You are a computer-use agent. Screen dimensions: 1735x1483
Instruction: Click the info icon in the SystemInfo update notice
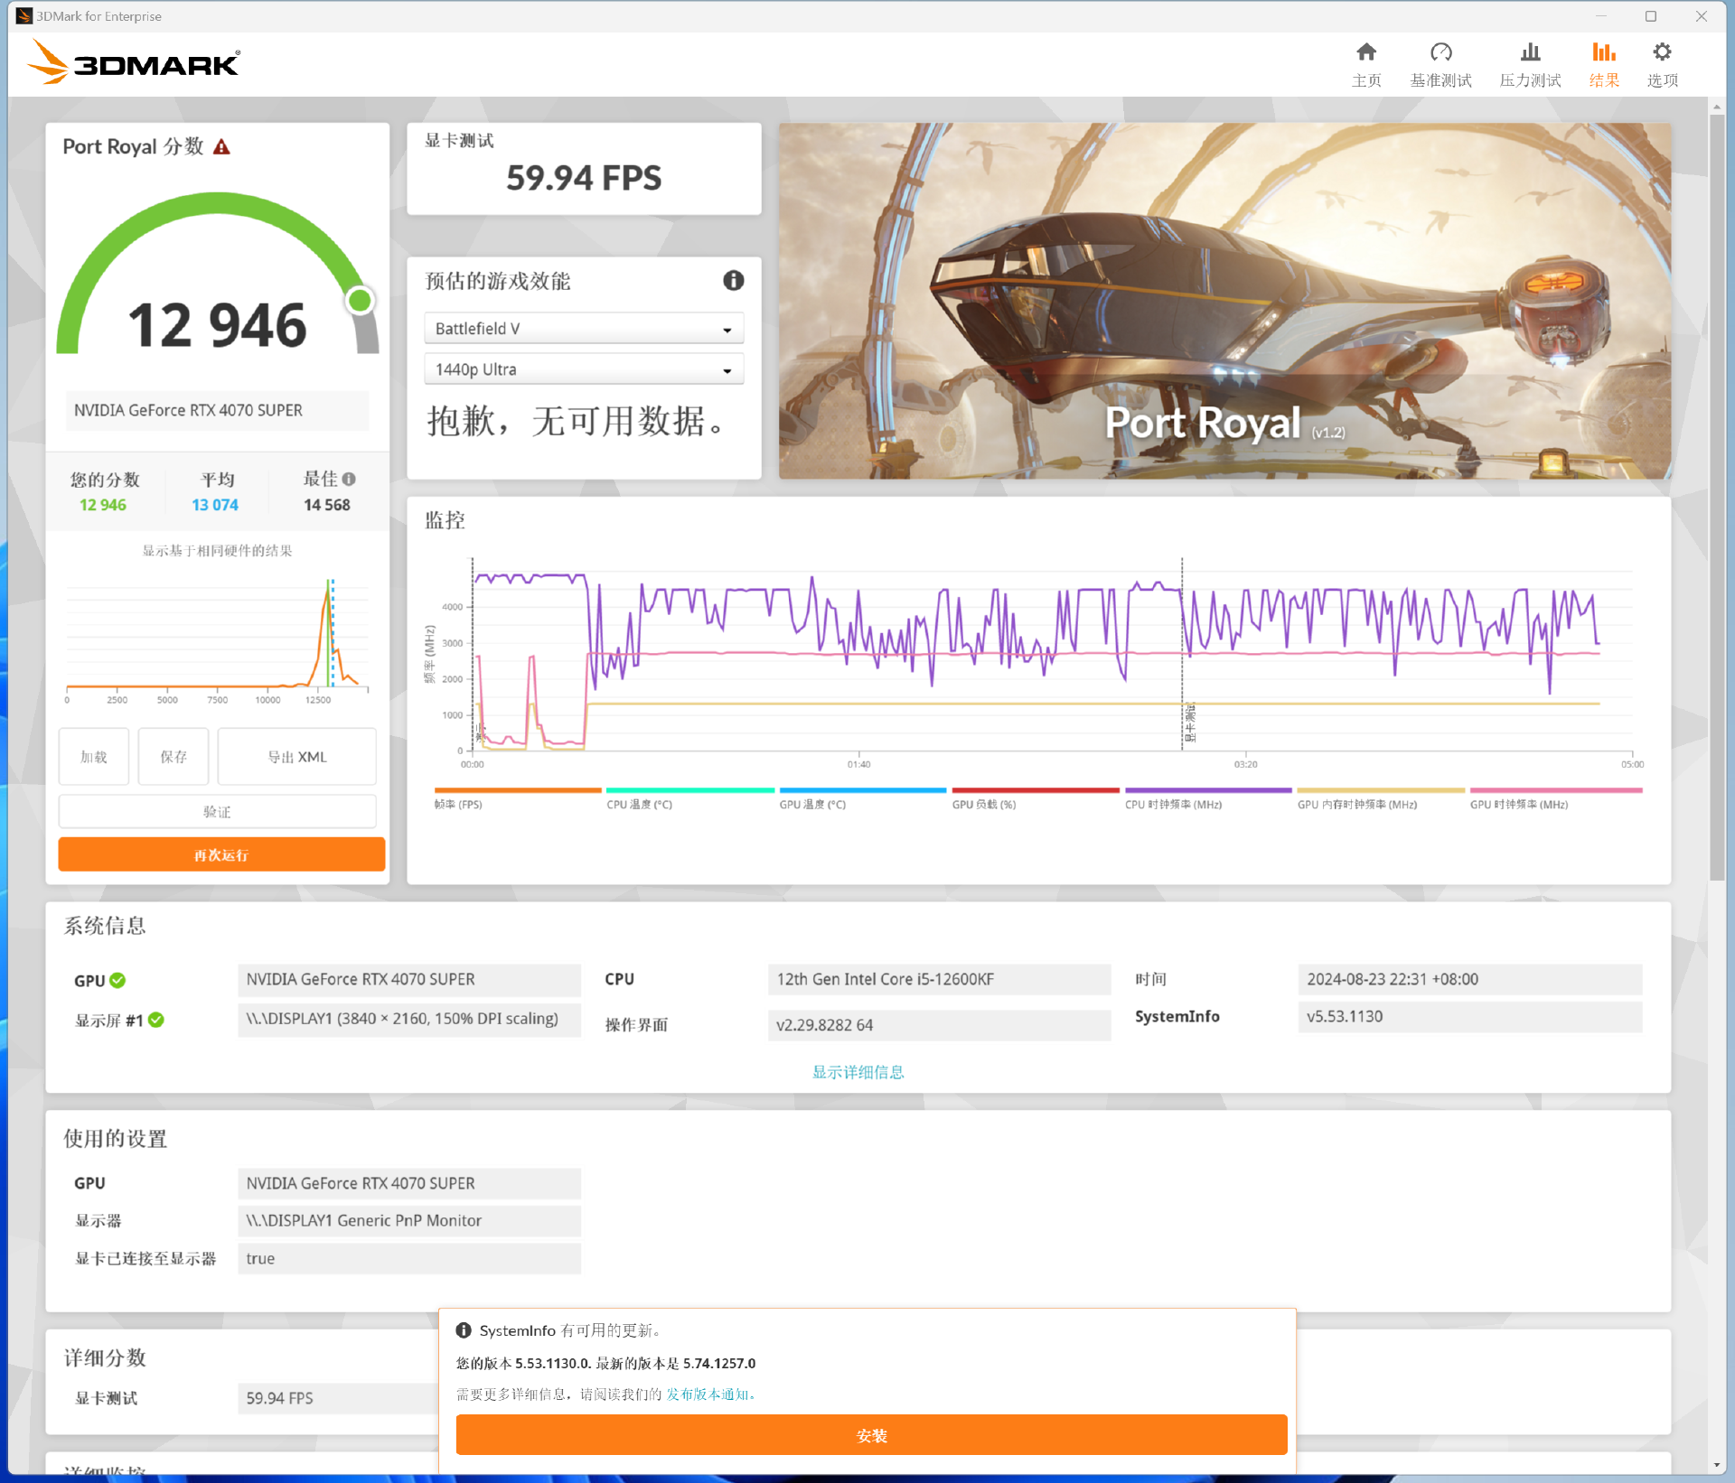pos(464,1330)
